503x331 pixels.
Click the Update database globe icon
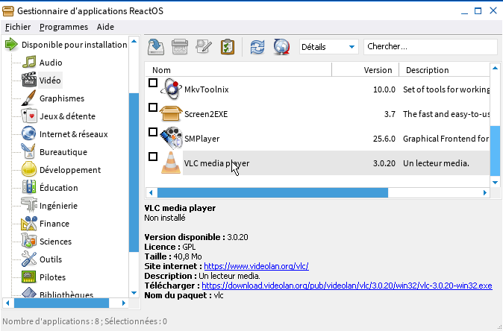(281, 47)
